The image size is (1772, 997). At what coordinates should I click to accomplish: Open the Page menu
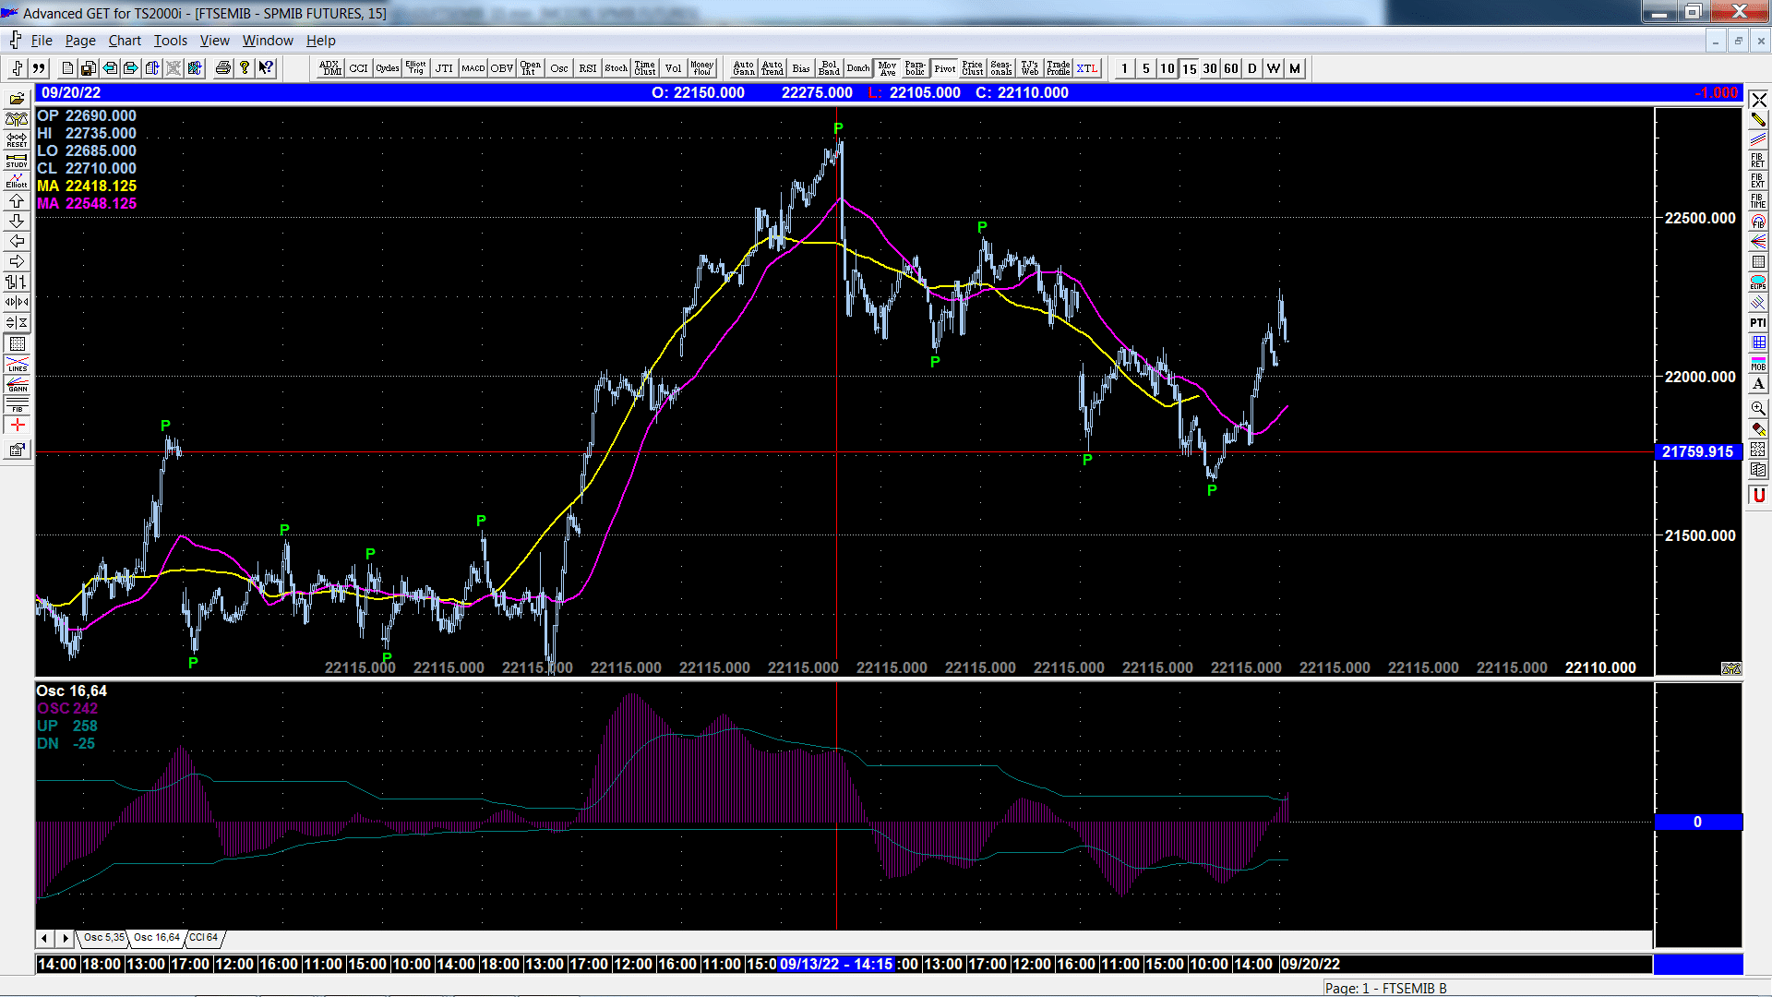click(x=80, y=41)
